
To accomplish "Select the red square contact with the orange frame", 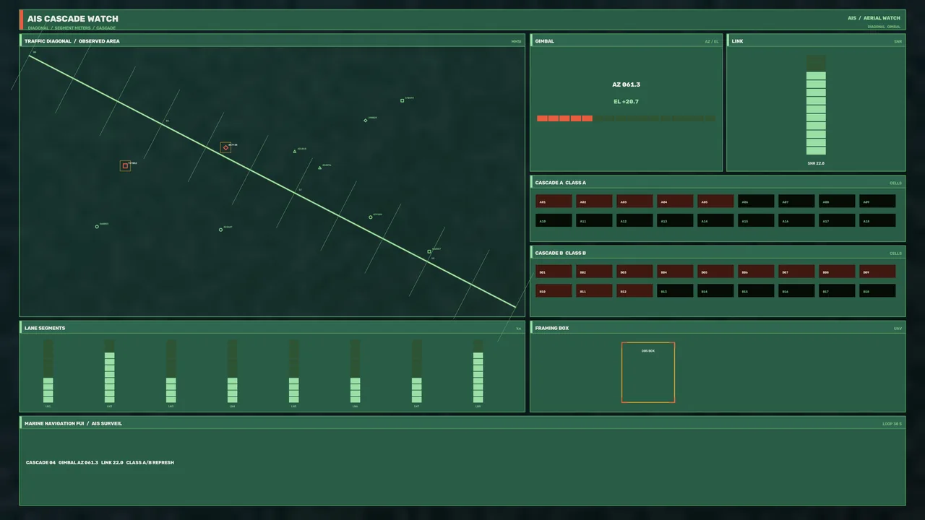I will 125,165.
